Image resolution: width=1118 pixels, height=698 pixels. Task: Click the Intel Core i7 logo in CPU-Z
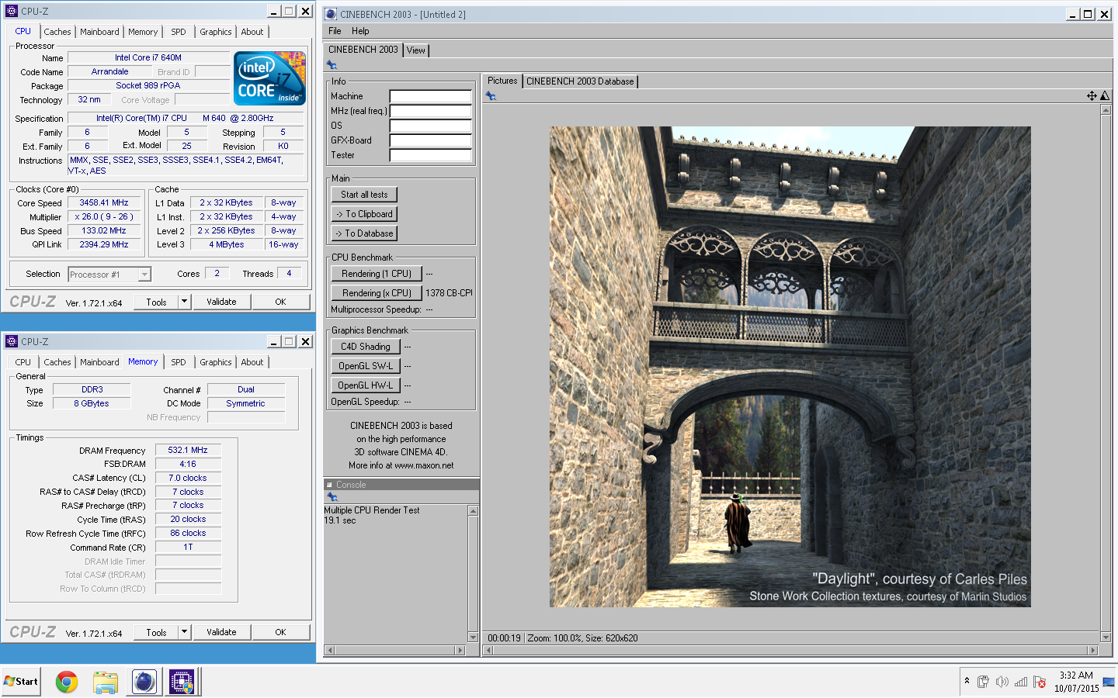[x=269, y=78]
